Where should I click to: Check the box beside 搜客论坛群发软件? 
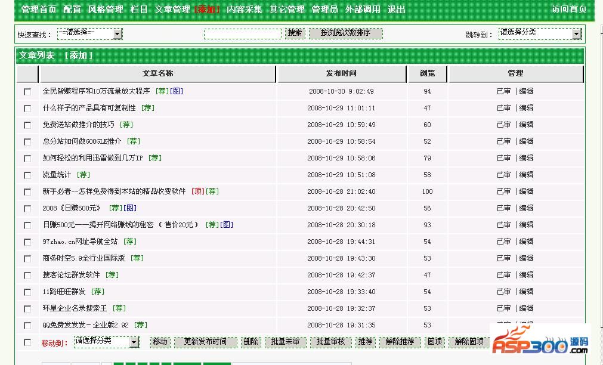(27, 276)
